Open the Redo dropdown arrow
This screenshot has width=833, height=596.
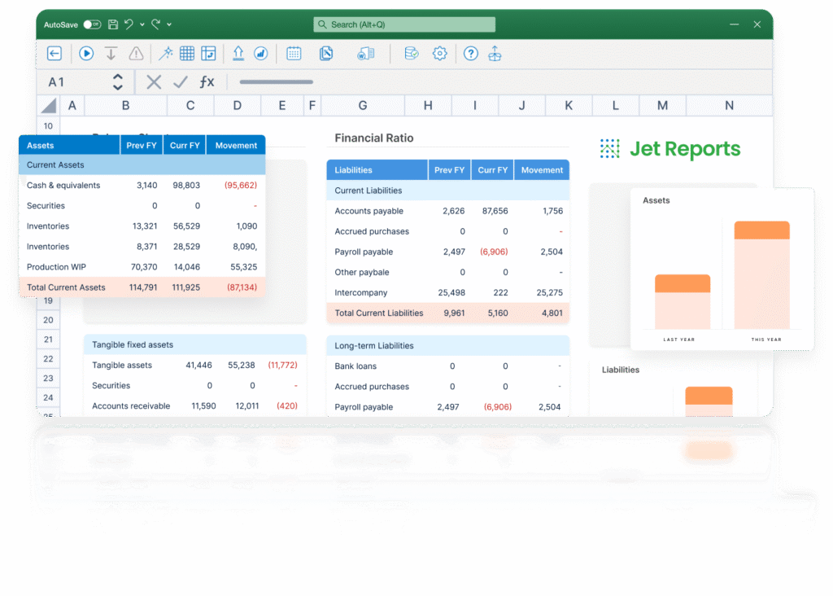[x=169, y=25]
